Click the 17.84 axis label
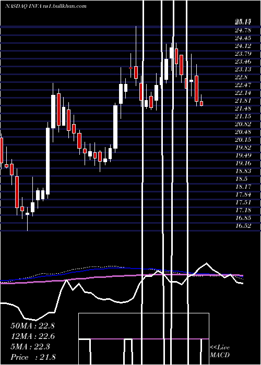Image resolution: width=261 pixels, height=365 pixels. click(243, 194)
